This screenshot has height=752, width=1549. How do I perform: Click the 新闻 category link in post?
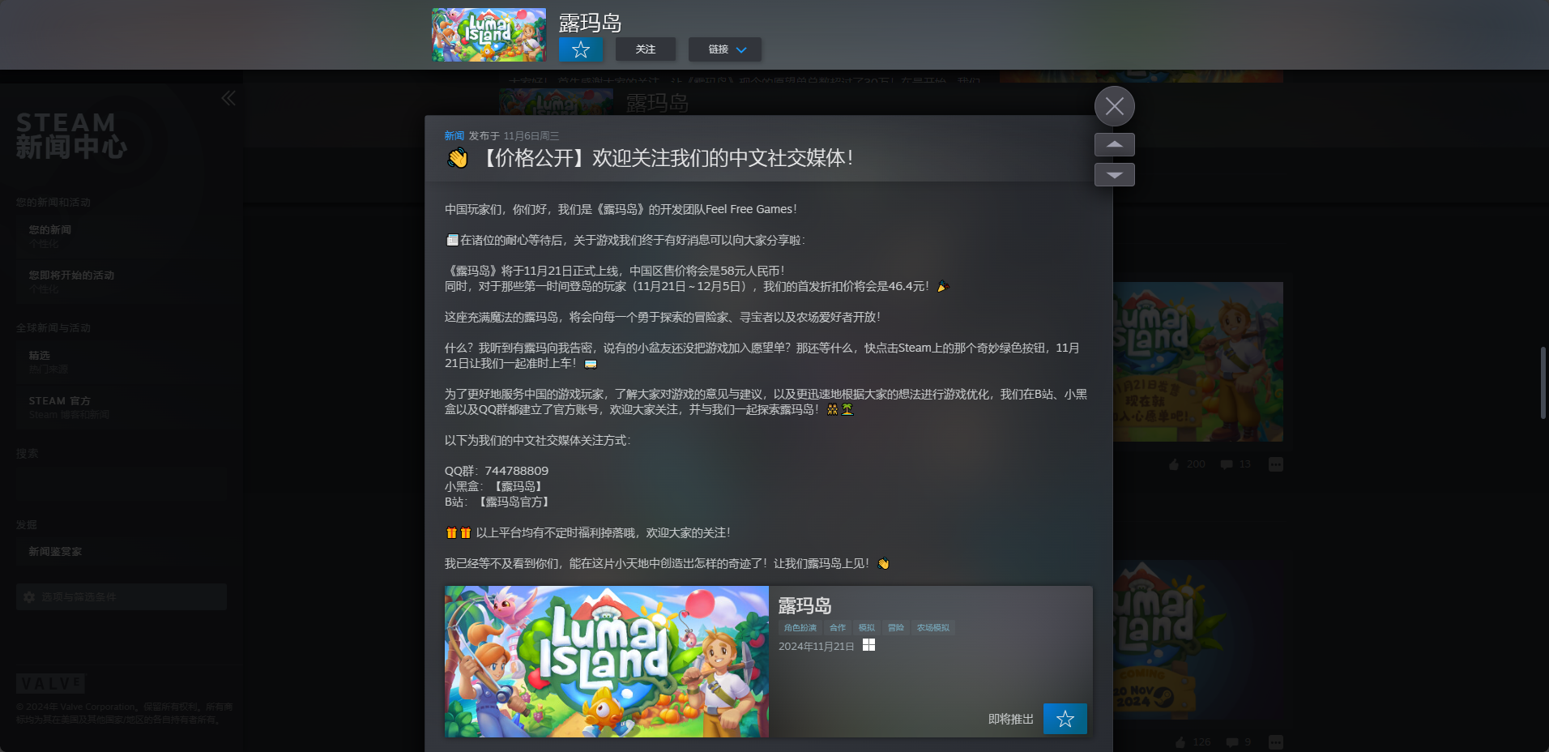pyautogui.click(x=454, y=136)
